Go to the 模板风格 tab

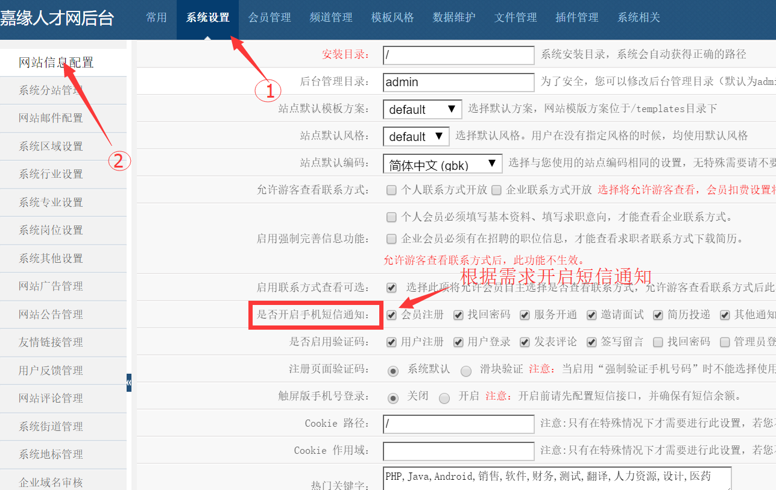click(393, 17)
